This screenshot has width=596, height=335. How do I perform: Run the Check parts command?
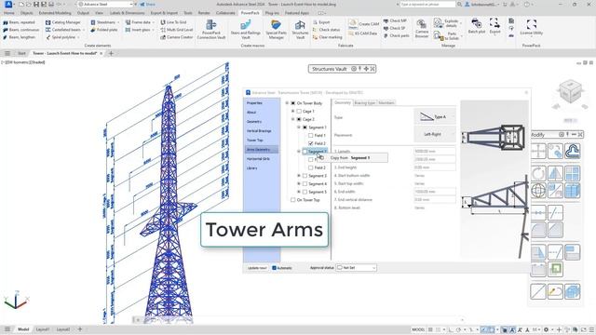tap(397, 35)
